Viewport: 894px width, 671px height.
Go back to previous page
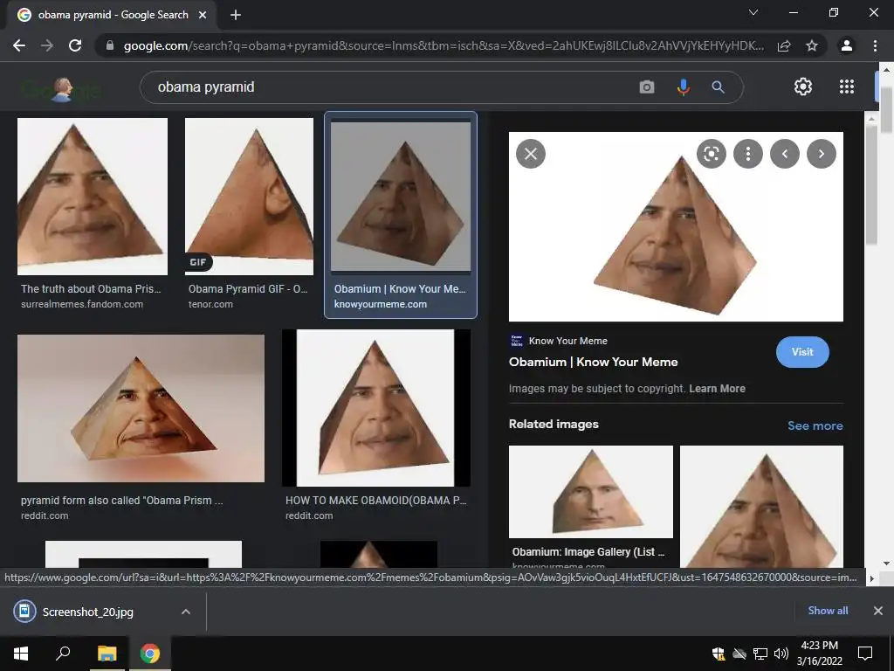point(19,45)
